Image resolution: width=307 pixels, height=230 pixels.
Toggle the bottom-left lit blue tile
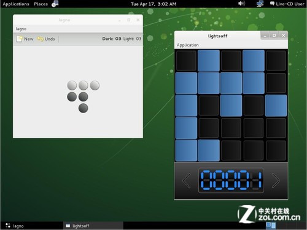[186, 151]
